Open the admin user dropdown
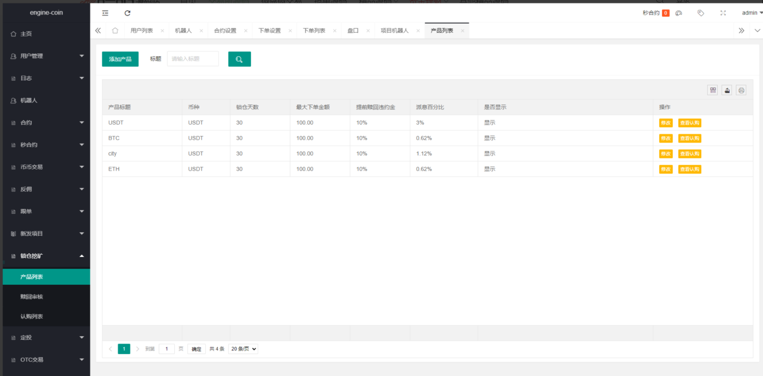 (x=752, y=13)
